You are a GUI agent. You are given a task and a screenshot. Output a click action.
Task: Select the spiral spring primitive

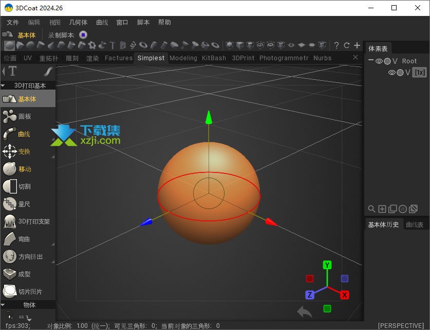[x=133, y=45]
